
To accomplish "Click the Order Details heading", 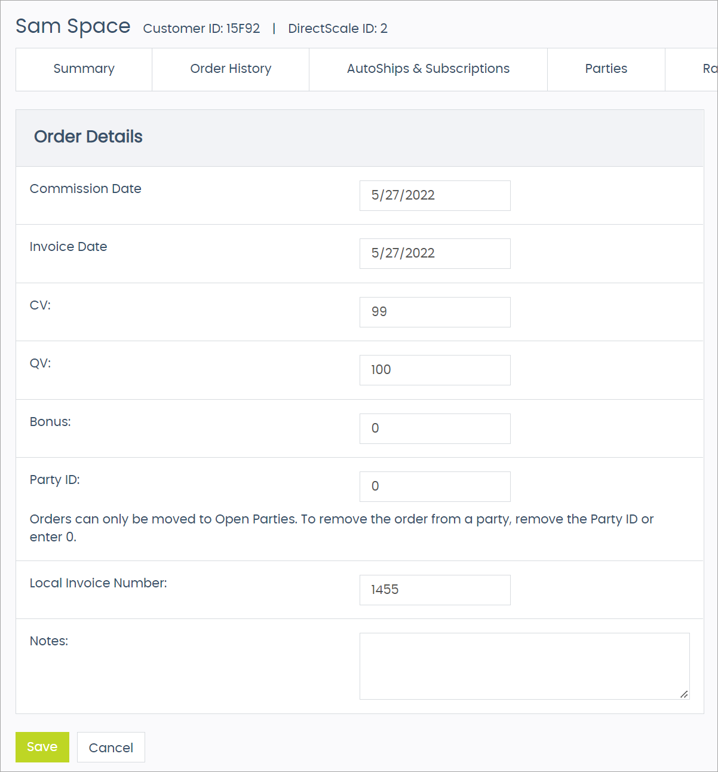I will (x=88, y=137).
